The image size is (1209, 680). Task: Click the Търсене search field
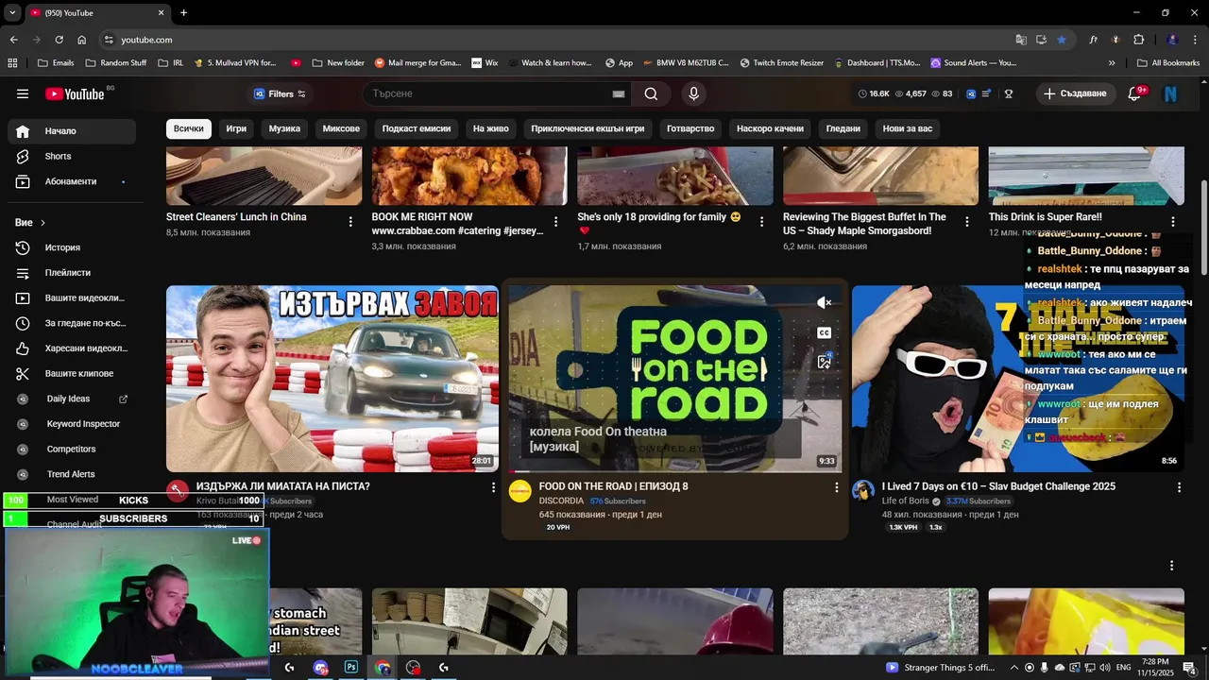[x=486, y=93]
